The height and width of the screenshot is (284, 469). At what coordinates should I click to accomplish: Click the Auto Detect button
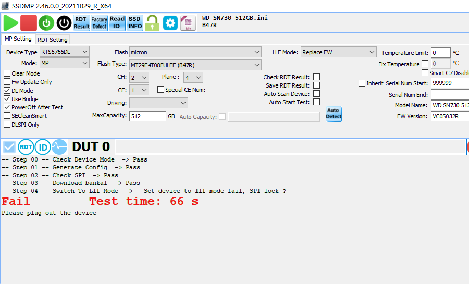pos(334,114)
